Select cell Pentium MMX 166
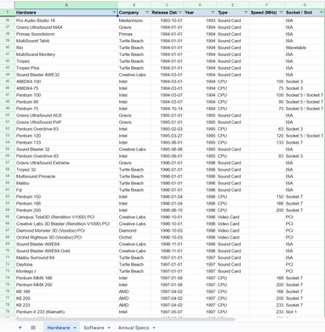Screen dimensions: 325x332 coord(66,279)
